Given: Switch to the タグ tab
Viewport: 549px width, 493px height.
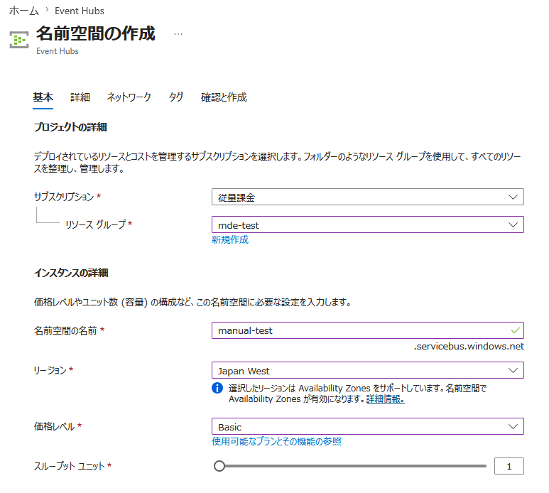Looking at the screenshot, I should [x=176, y=97].
